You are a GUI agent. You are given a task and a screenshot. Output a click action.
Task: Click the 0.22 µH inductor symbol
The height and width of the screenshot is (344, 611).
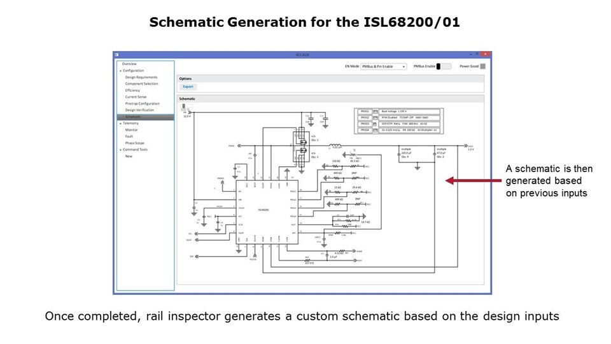(335, 145)
